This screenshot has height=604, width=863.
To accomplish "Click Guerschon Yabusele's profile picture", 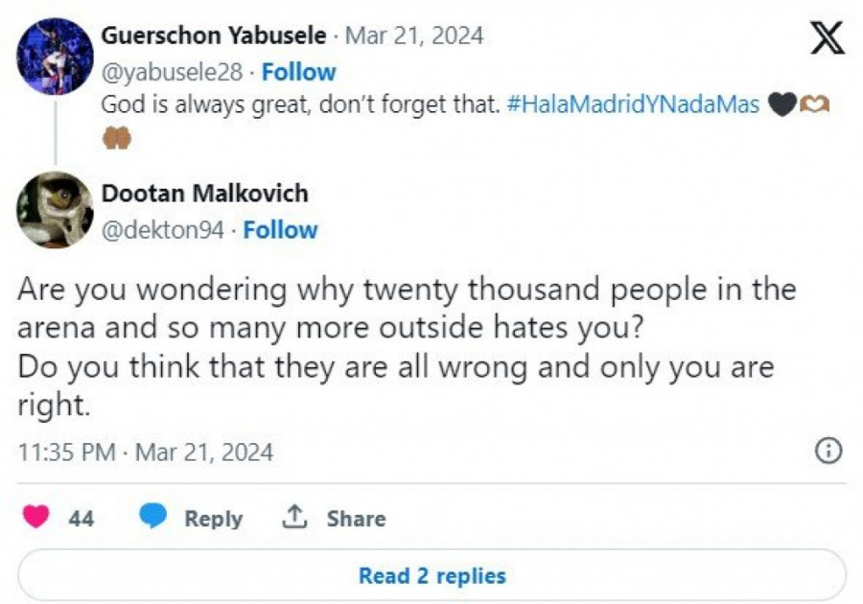I will click(55, 57).
